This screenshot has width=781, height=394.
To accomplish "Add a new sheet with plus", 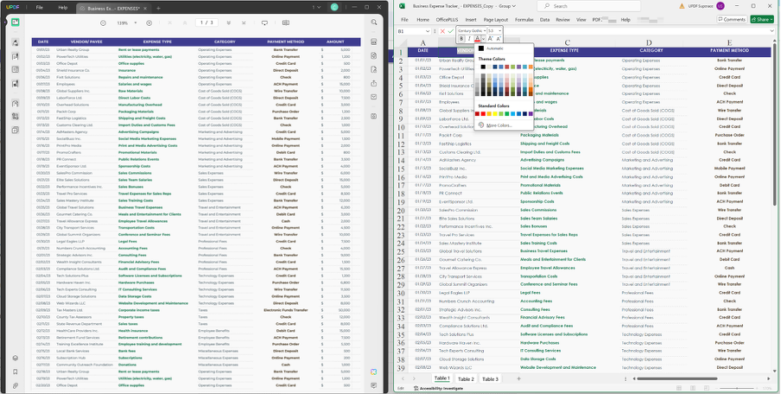I will 518,379.
